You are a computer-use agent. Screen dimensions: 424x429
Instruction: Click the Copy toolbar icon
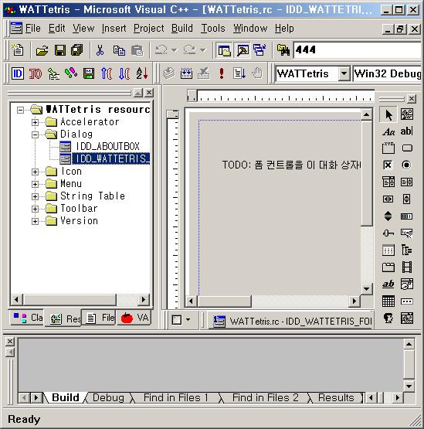(119, 50)
